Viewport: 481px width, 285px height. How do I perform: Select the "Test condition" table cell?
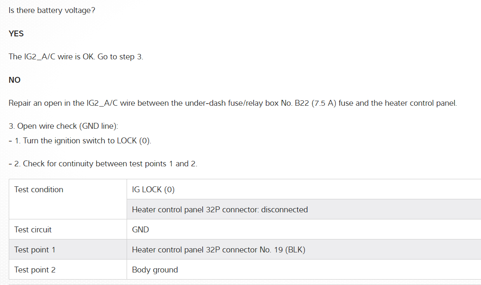pyautogui.click(x=39, y=190)
